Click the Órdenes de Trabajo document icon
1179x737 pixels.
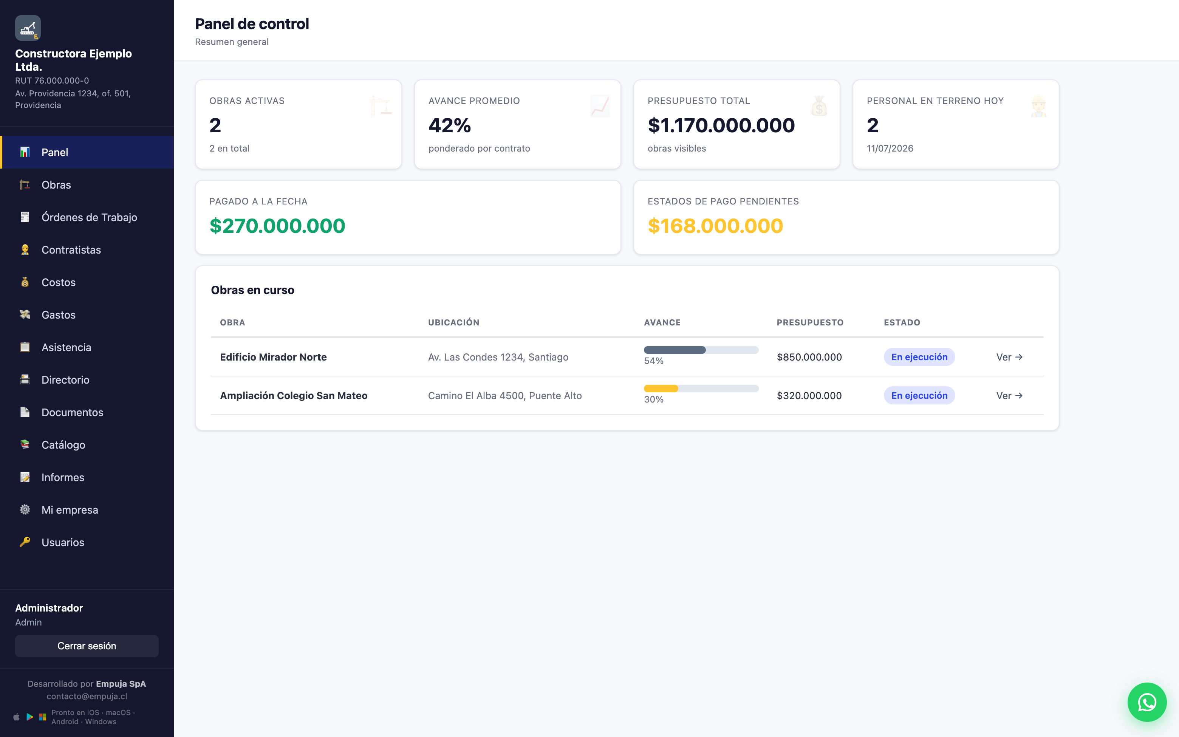pos(25,217)
